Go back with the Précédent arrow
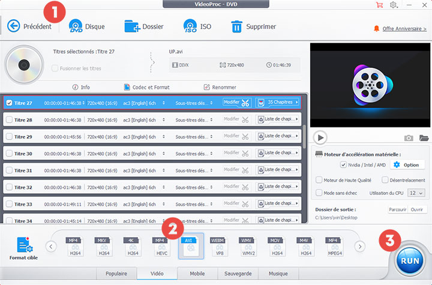This screenshot has width=432, height=285. [x=13, y=26]
